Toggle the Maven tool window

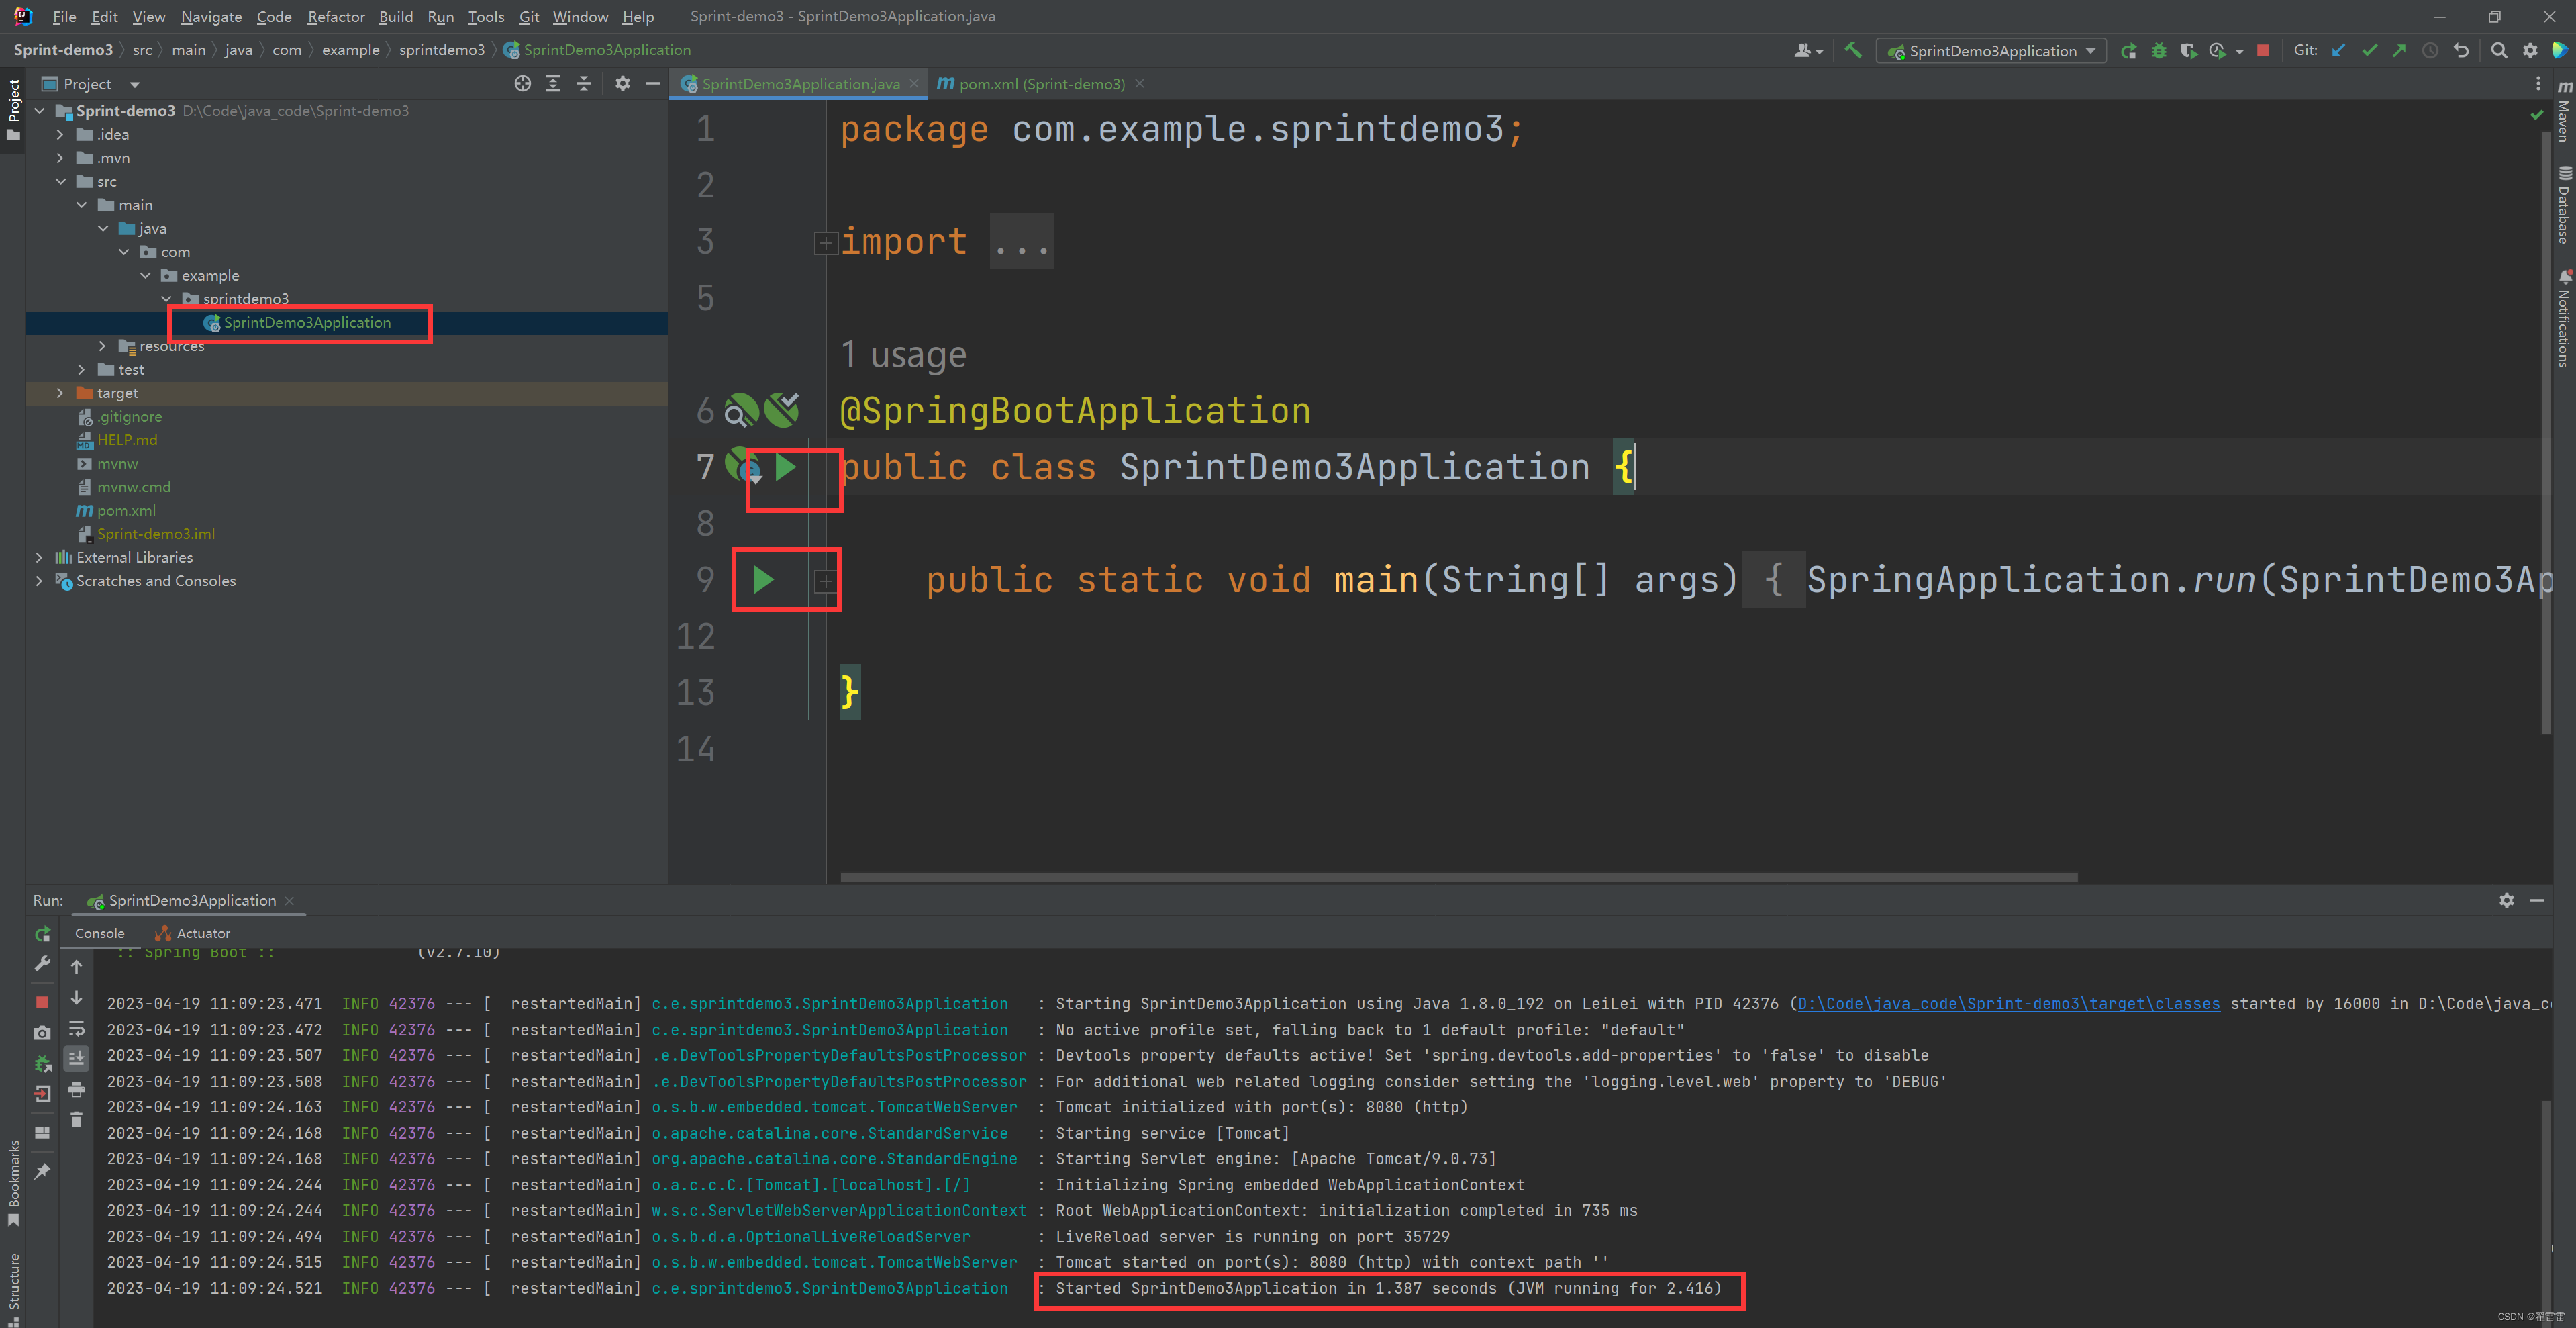(x=2564, y=111)
